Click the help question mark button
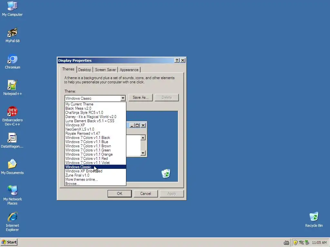Image resolution: width=330 pixels, height=247 pixels. [177, 60]
